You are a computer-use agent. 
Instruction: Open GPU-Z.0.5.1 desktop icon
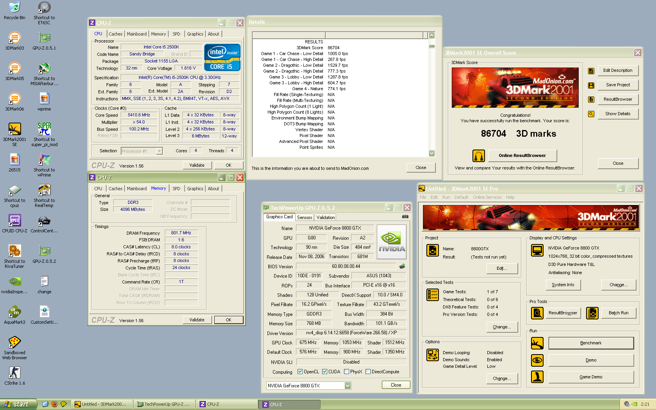click(44, 41)
